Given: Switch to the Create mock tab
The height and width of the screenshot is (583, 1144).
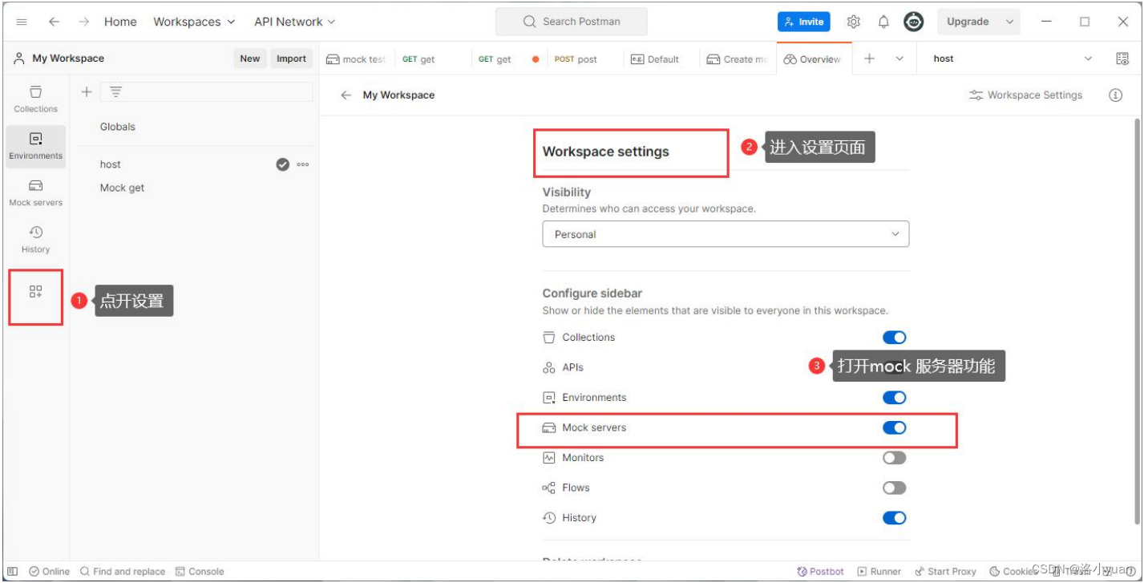Looking at the screenshot, I should (737, 59).
